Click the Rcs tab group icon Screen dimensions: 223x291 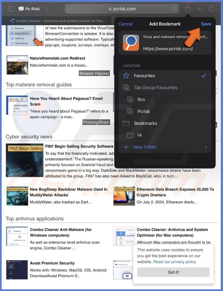[x=130, y=100]
